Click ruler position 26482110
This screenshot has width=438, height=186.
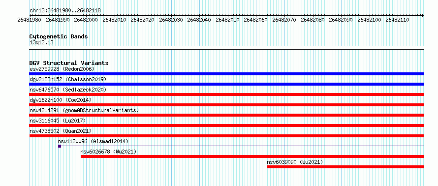[x=398, y=20]
